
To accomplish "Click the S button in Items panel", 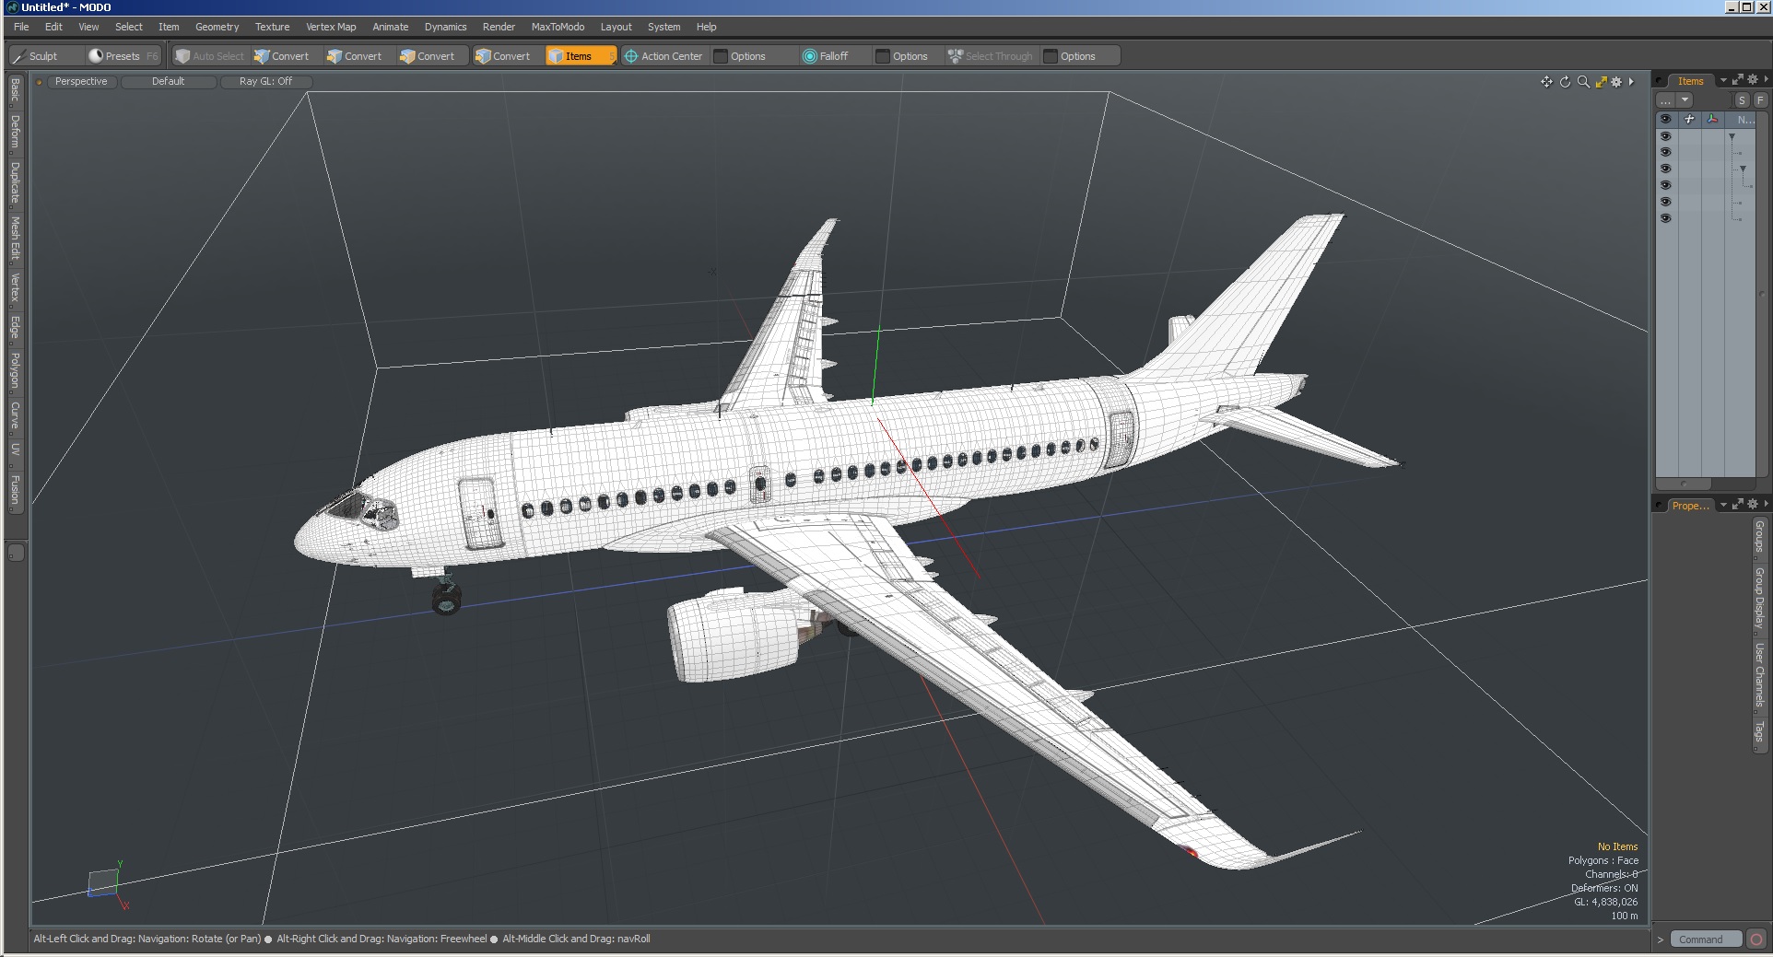I will [1742, 100].
